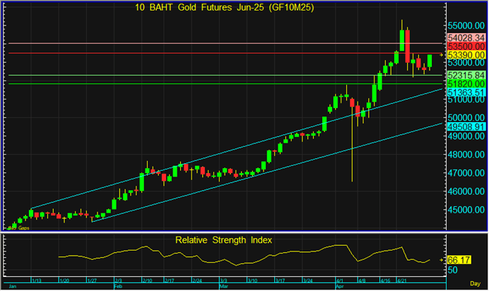The width and height of the screenshot is (489, 291).
Task: Click the Feb month label on time axis
Action: tap(118, 287)
